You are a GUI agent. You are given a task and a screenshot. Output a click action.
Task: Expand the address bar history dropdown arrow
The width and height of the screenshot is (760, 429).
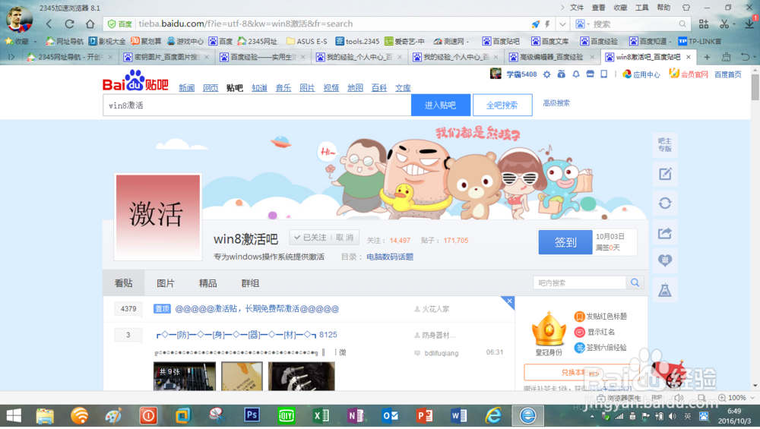pyautogui.click(x=562, y=24)
